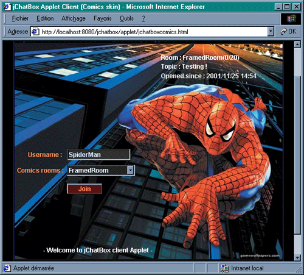Viewport: 304px width, 275px height.
Task: Click the scrollbar up arrow
Action: point(297,44)
